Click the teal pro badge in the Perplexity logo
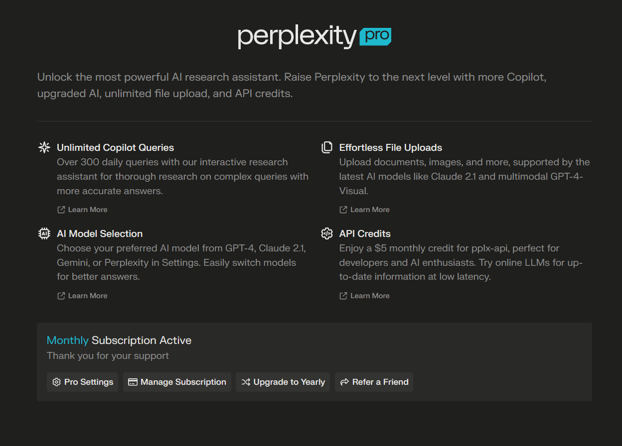622x446 pixels. pyautogui.click(x=375, y=37)
